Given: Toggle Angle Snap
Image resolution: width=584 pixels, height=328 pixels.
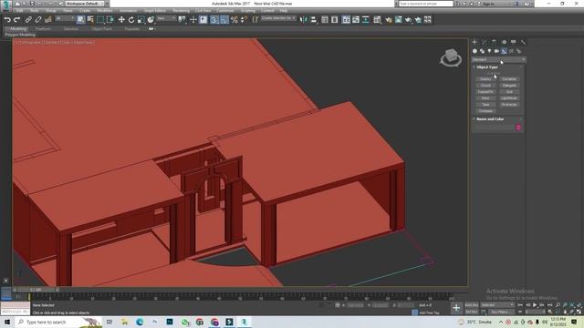Looking at the screenshot, I should coord(224,20).
